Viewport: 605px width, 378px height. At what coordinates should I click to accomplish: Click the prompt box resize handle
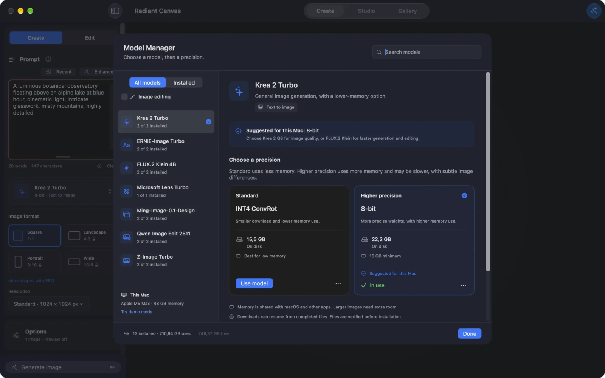(63, 156)
